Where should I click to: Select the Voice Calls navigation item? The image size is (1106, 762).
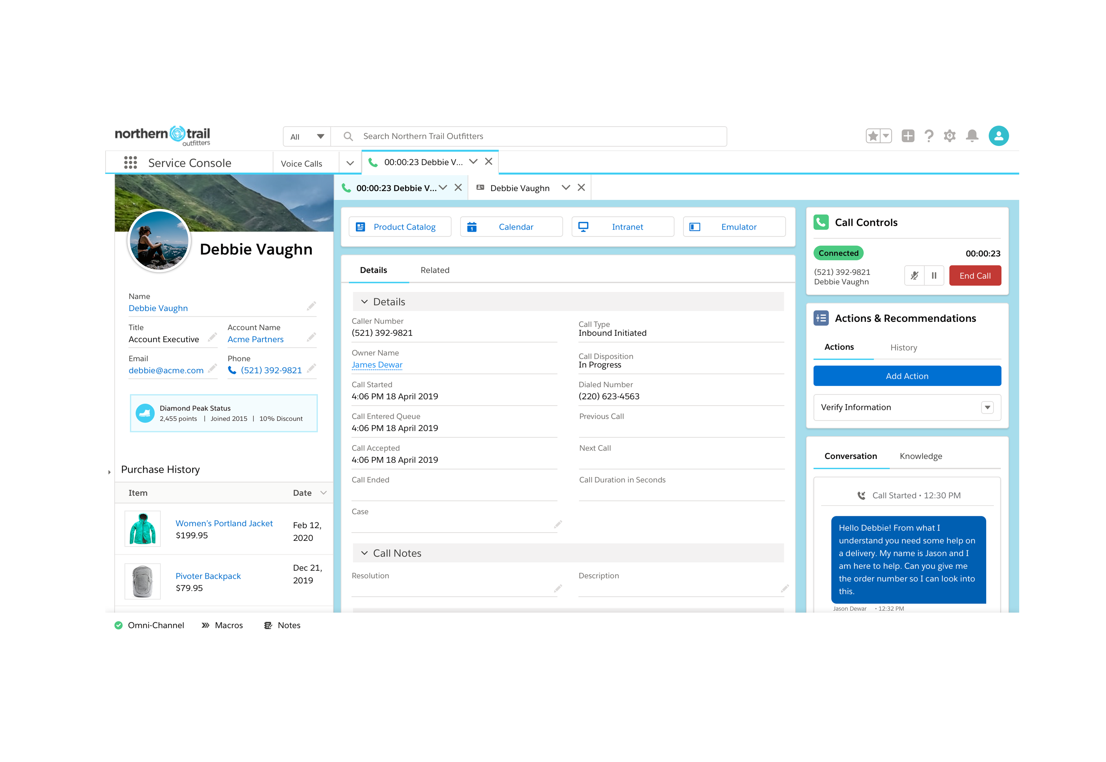point(301,163)
